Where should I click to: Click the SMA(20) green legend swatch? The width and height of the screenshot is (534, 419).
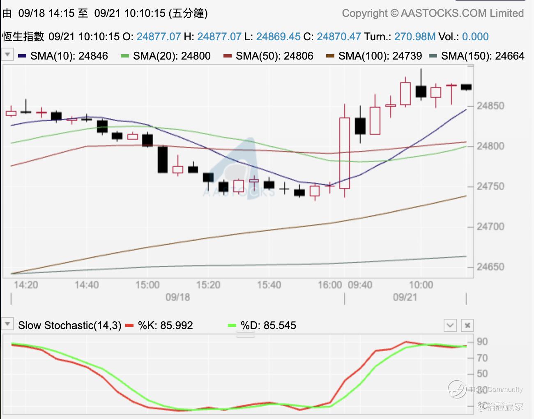pyautogui.click(x=125, y=56)
